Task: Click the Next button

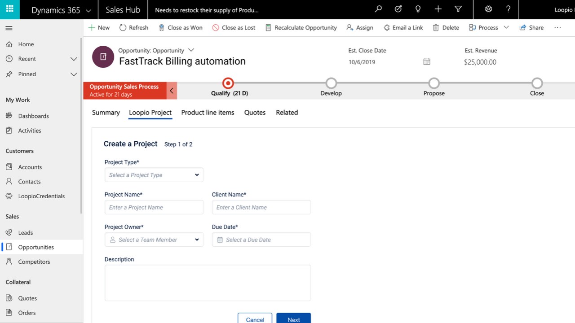Action: click(293, 319)
